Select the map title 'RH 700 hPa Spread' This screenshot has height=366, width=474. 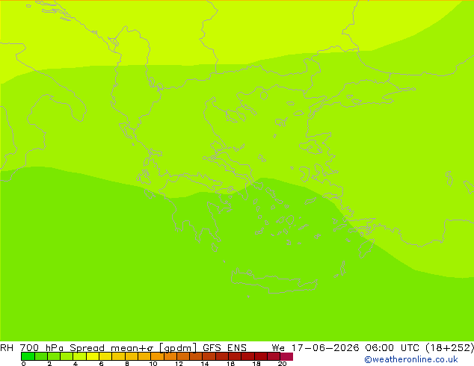pyautogui.click(x=52, y=347)
